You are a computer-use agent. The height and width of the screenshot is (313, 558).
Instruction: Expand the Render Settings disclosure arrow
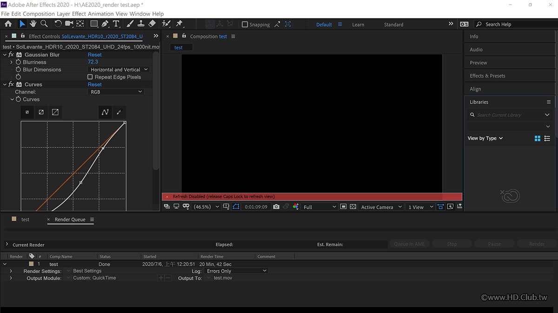[x=11, y=271]
